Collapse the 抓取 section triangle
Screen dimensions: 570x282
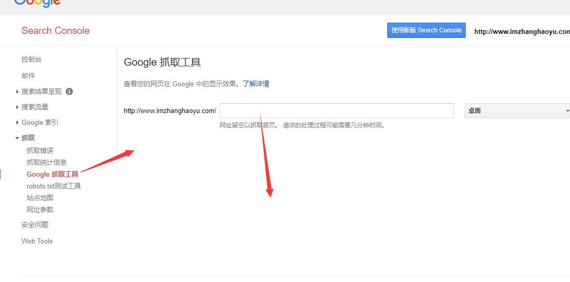pyautogui.click(x=17, y=138)
